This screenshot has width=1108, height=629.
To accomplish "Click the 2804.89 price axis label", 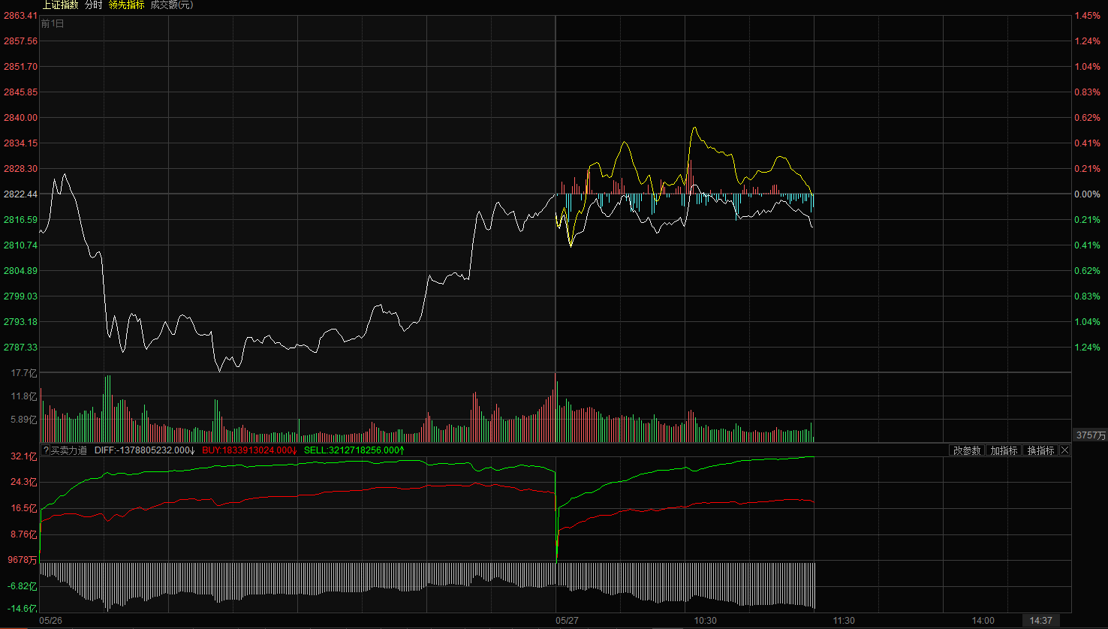I will (20, 271).
